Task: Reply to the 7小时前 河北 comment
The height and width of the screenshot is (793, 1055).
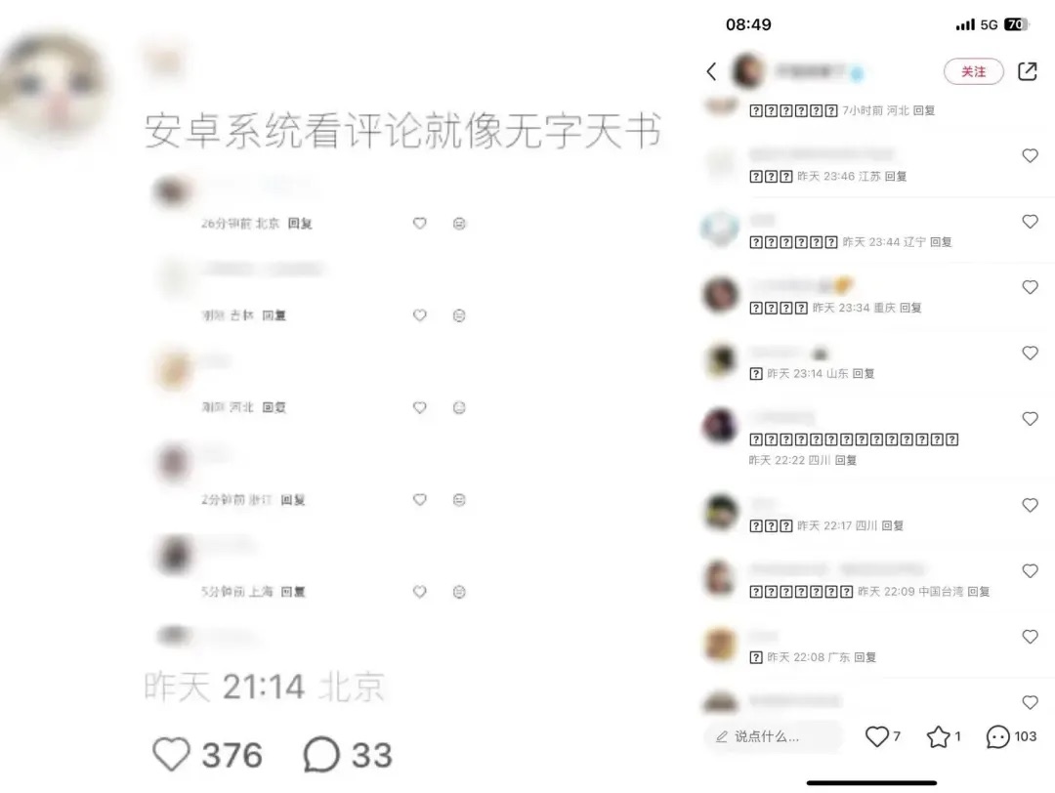Action: tap(924, 110)
